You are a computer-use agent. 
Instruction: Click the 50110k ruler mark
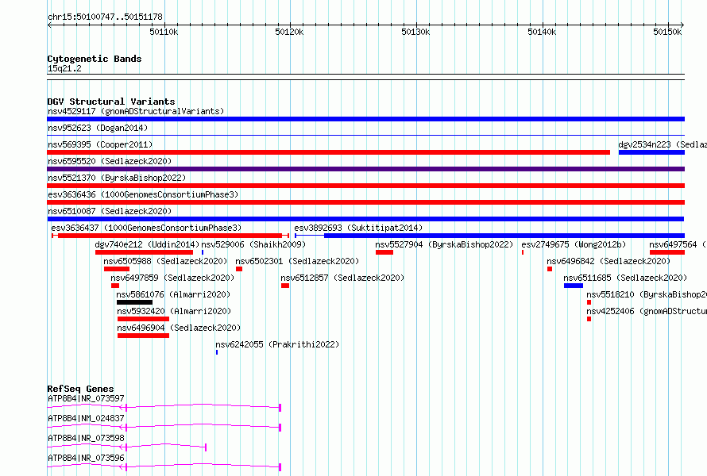pyautogui.click(x=164, y=32)
